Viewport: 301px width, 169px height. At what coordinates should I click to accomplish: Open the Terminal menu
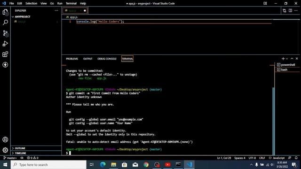[x=71, y=3]
